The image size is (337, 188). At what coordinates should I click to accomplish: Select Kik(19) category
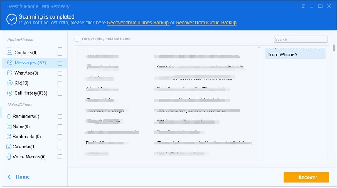click(x=21, y=83)
